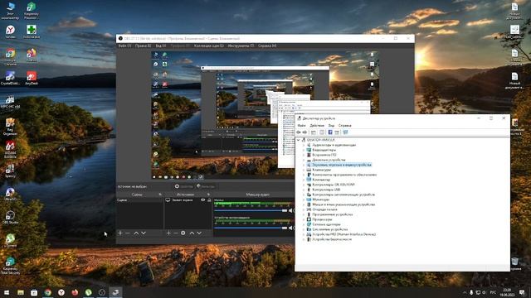531x298 pixels.
Task: Expand Клавиатуры category
Action: pyautogui.click(x=304, y=170)
